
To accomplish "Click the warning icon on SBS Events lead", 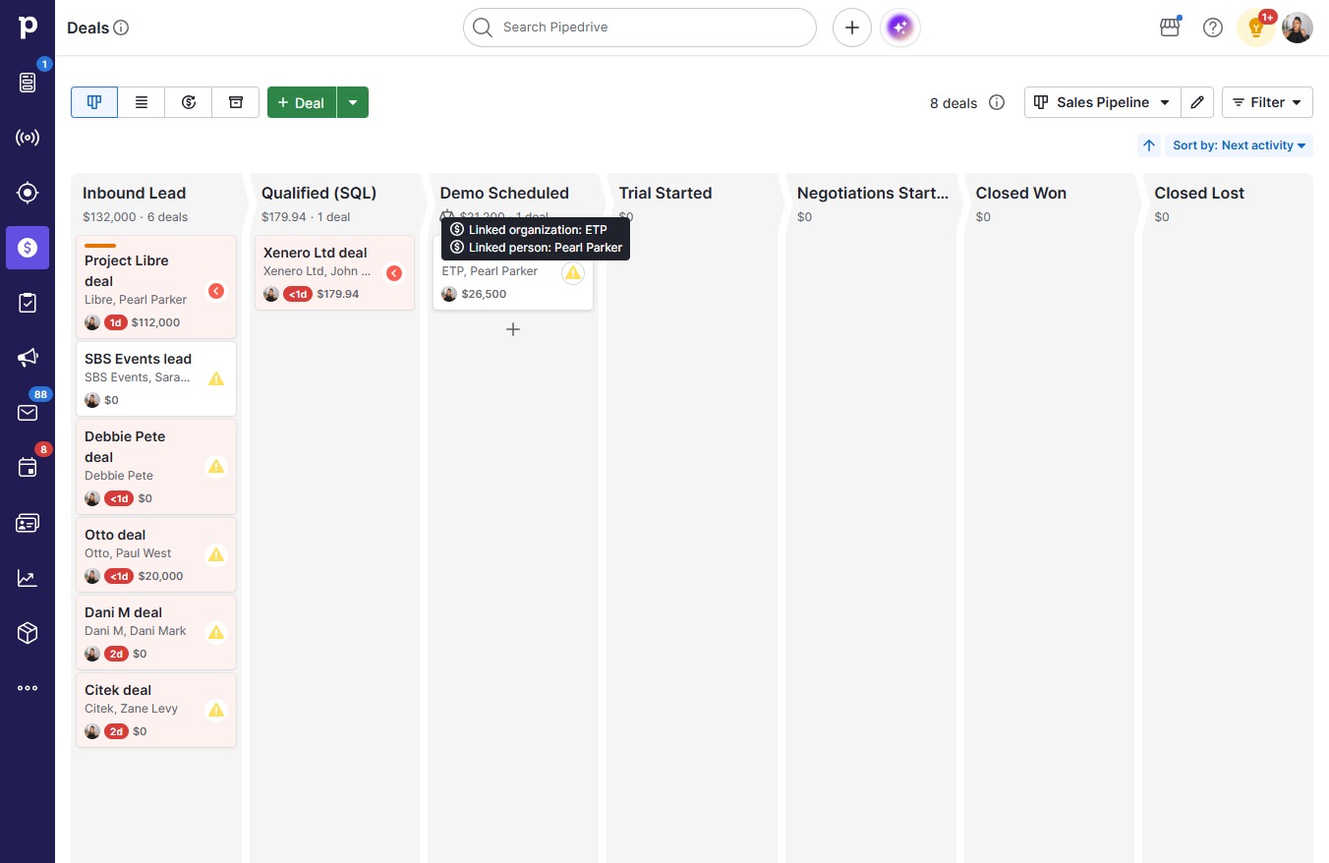I will [x=216, y=378].
